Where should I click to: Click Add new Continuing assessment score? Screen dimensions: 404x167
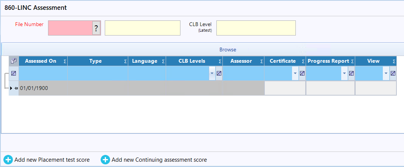[x=159, y=160]
